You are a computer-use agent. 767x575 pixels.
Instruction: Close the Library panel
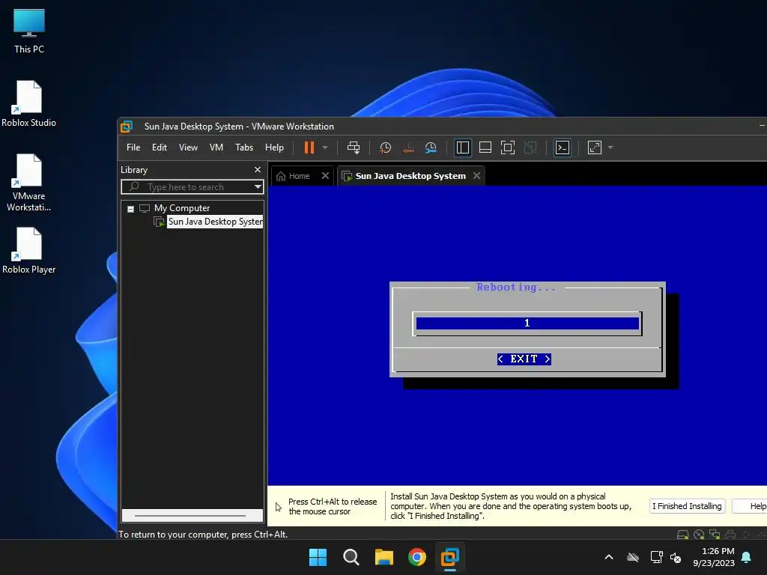point(258,170)
